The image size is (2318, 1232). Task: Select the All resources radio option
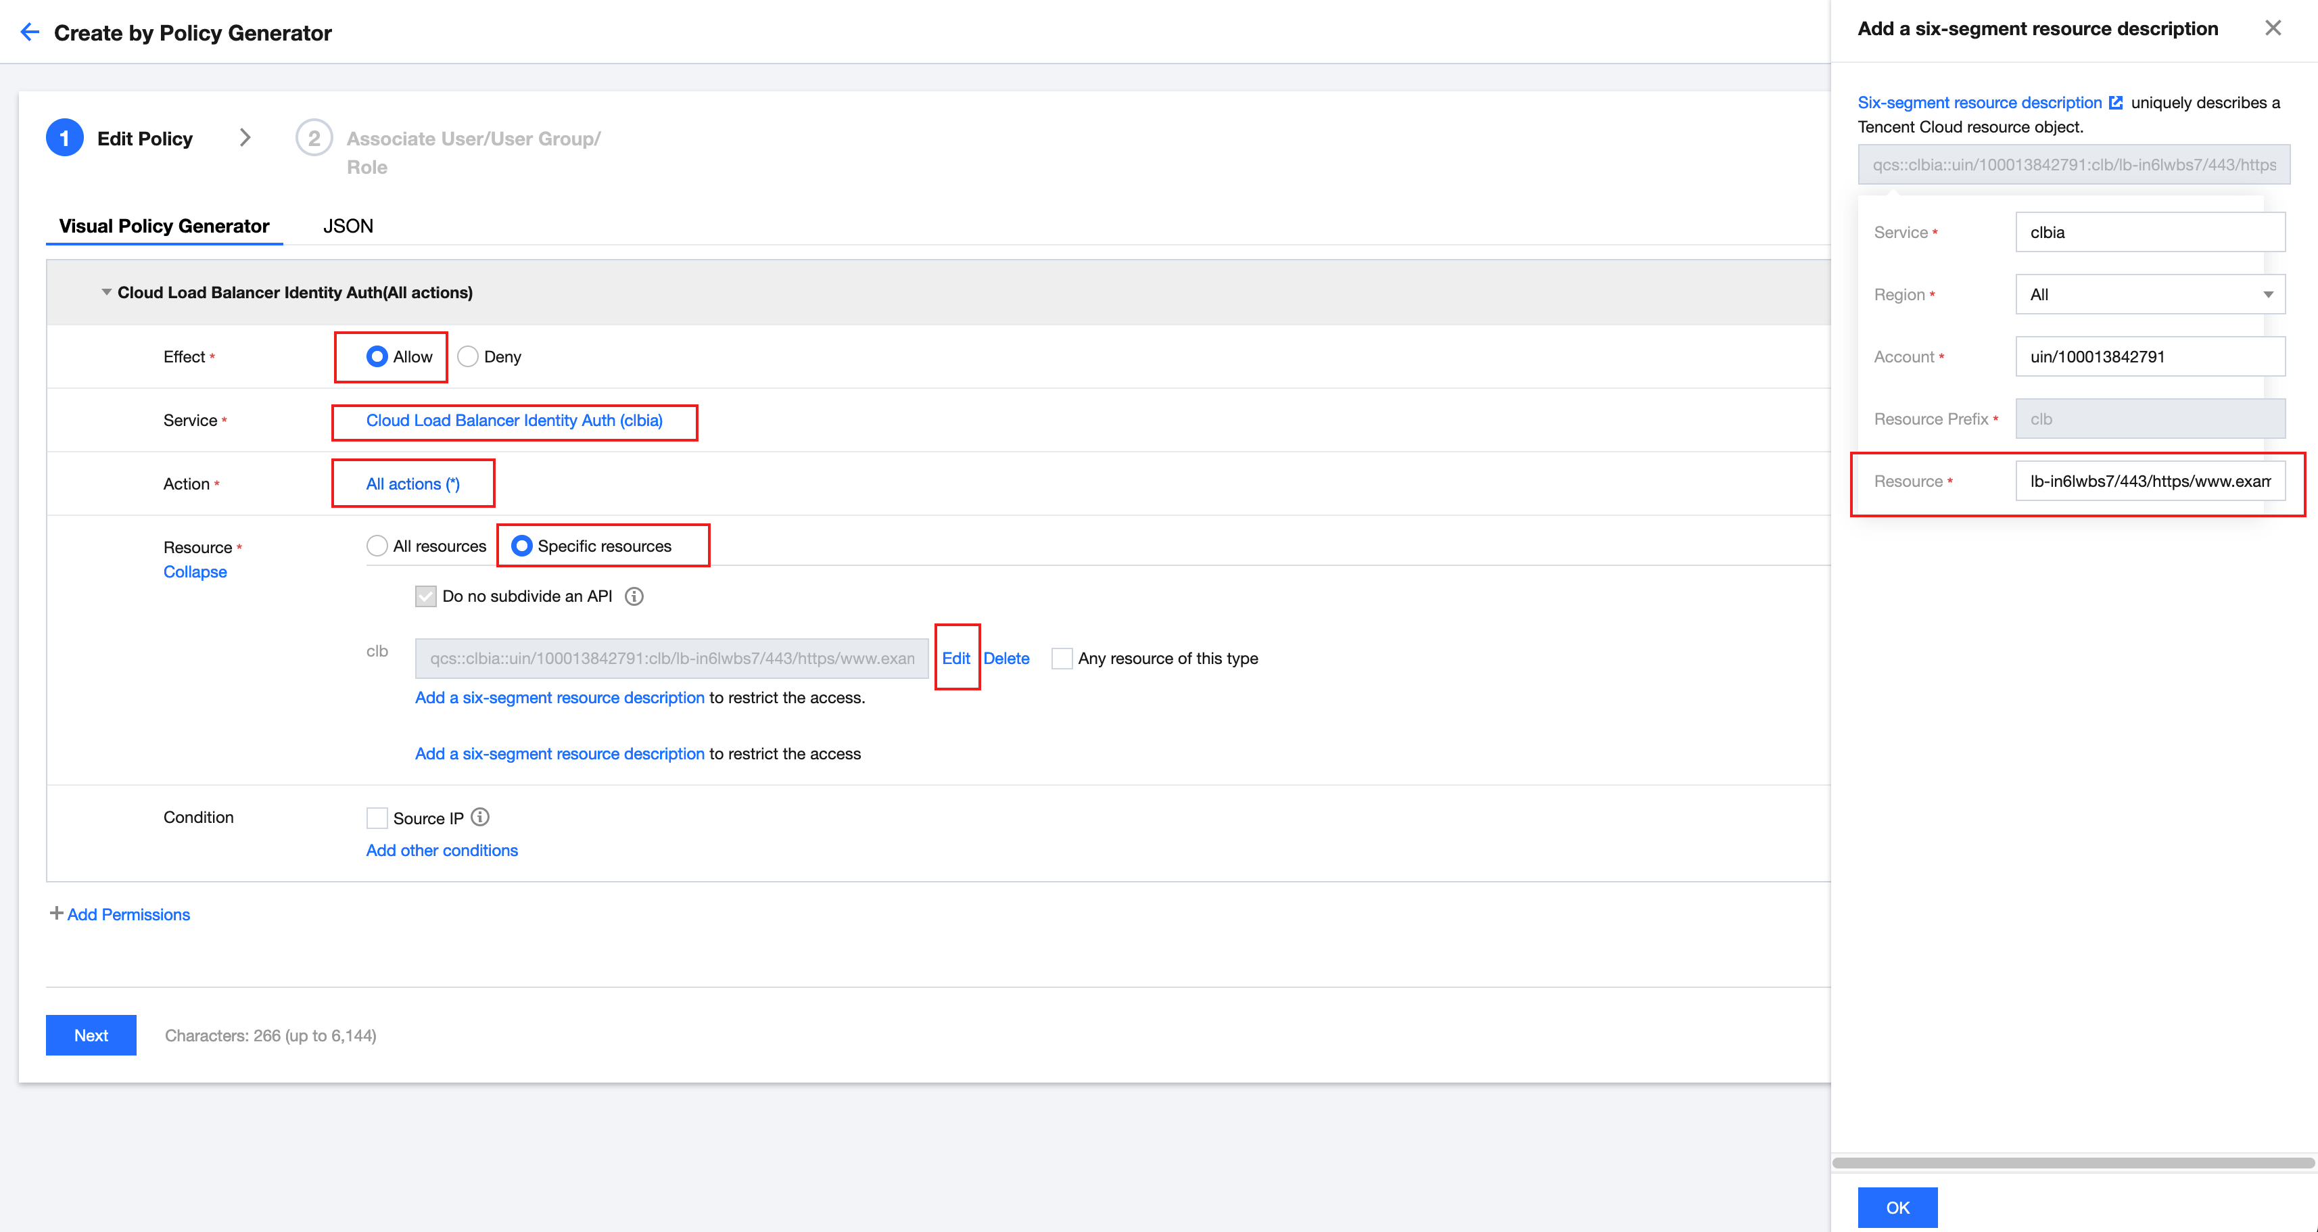377,546
